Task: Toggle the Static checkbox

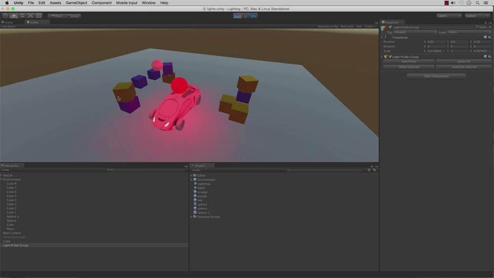Action: pyautogui.click(x=477, y=27)
